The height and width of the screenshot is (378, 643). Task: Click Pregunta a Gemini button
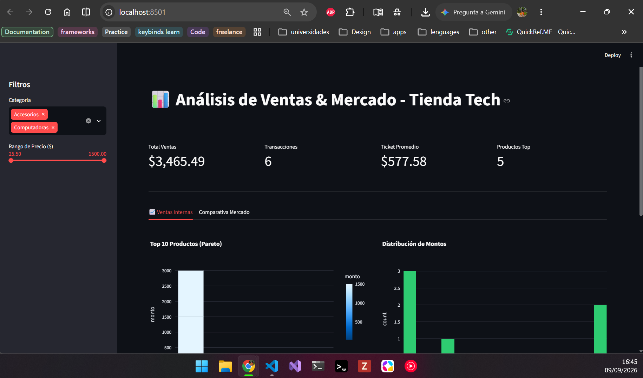tap(473, 12)
